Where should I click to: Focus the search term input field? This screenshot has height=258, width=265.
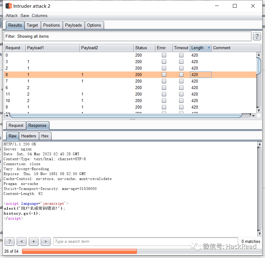click(145, 241)
